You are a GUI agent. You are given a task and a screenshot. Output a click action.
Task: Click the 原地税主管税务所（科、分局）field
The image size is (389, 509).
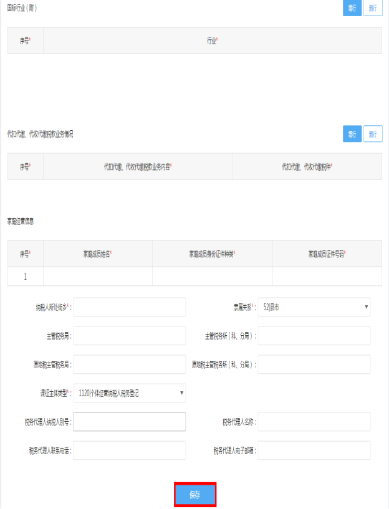click(x=314, y=364)
